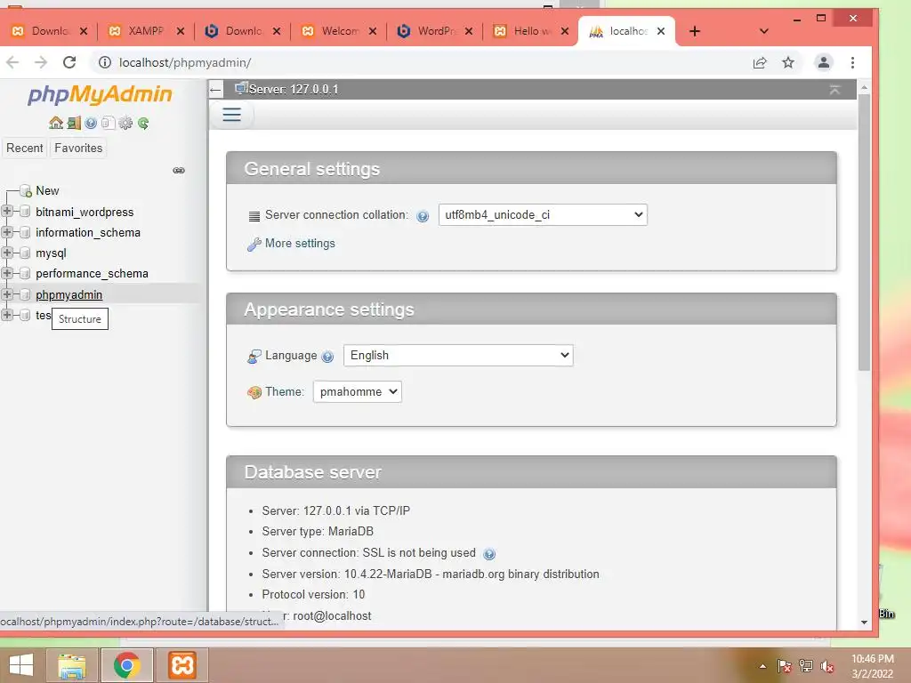This screenshot has width=911, height=683.
Task: Click the wrench icon beside More settings
Action: coord(254,244)
